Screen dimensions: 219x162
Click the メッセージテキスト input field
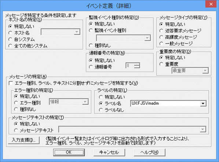point(129,129)
